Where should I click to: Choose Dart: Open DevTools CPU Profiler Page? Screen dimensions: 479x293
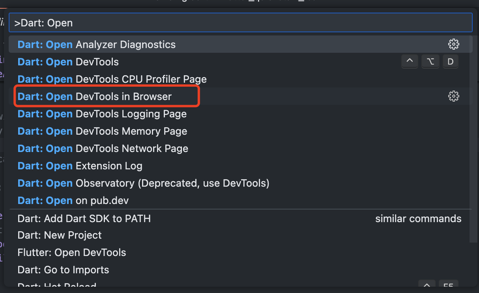pos(240,79)
